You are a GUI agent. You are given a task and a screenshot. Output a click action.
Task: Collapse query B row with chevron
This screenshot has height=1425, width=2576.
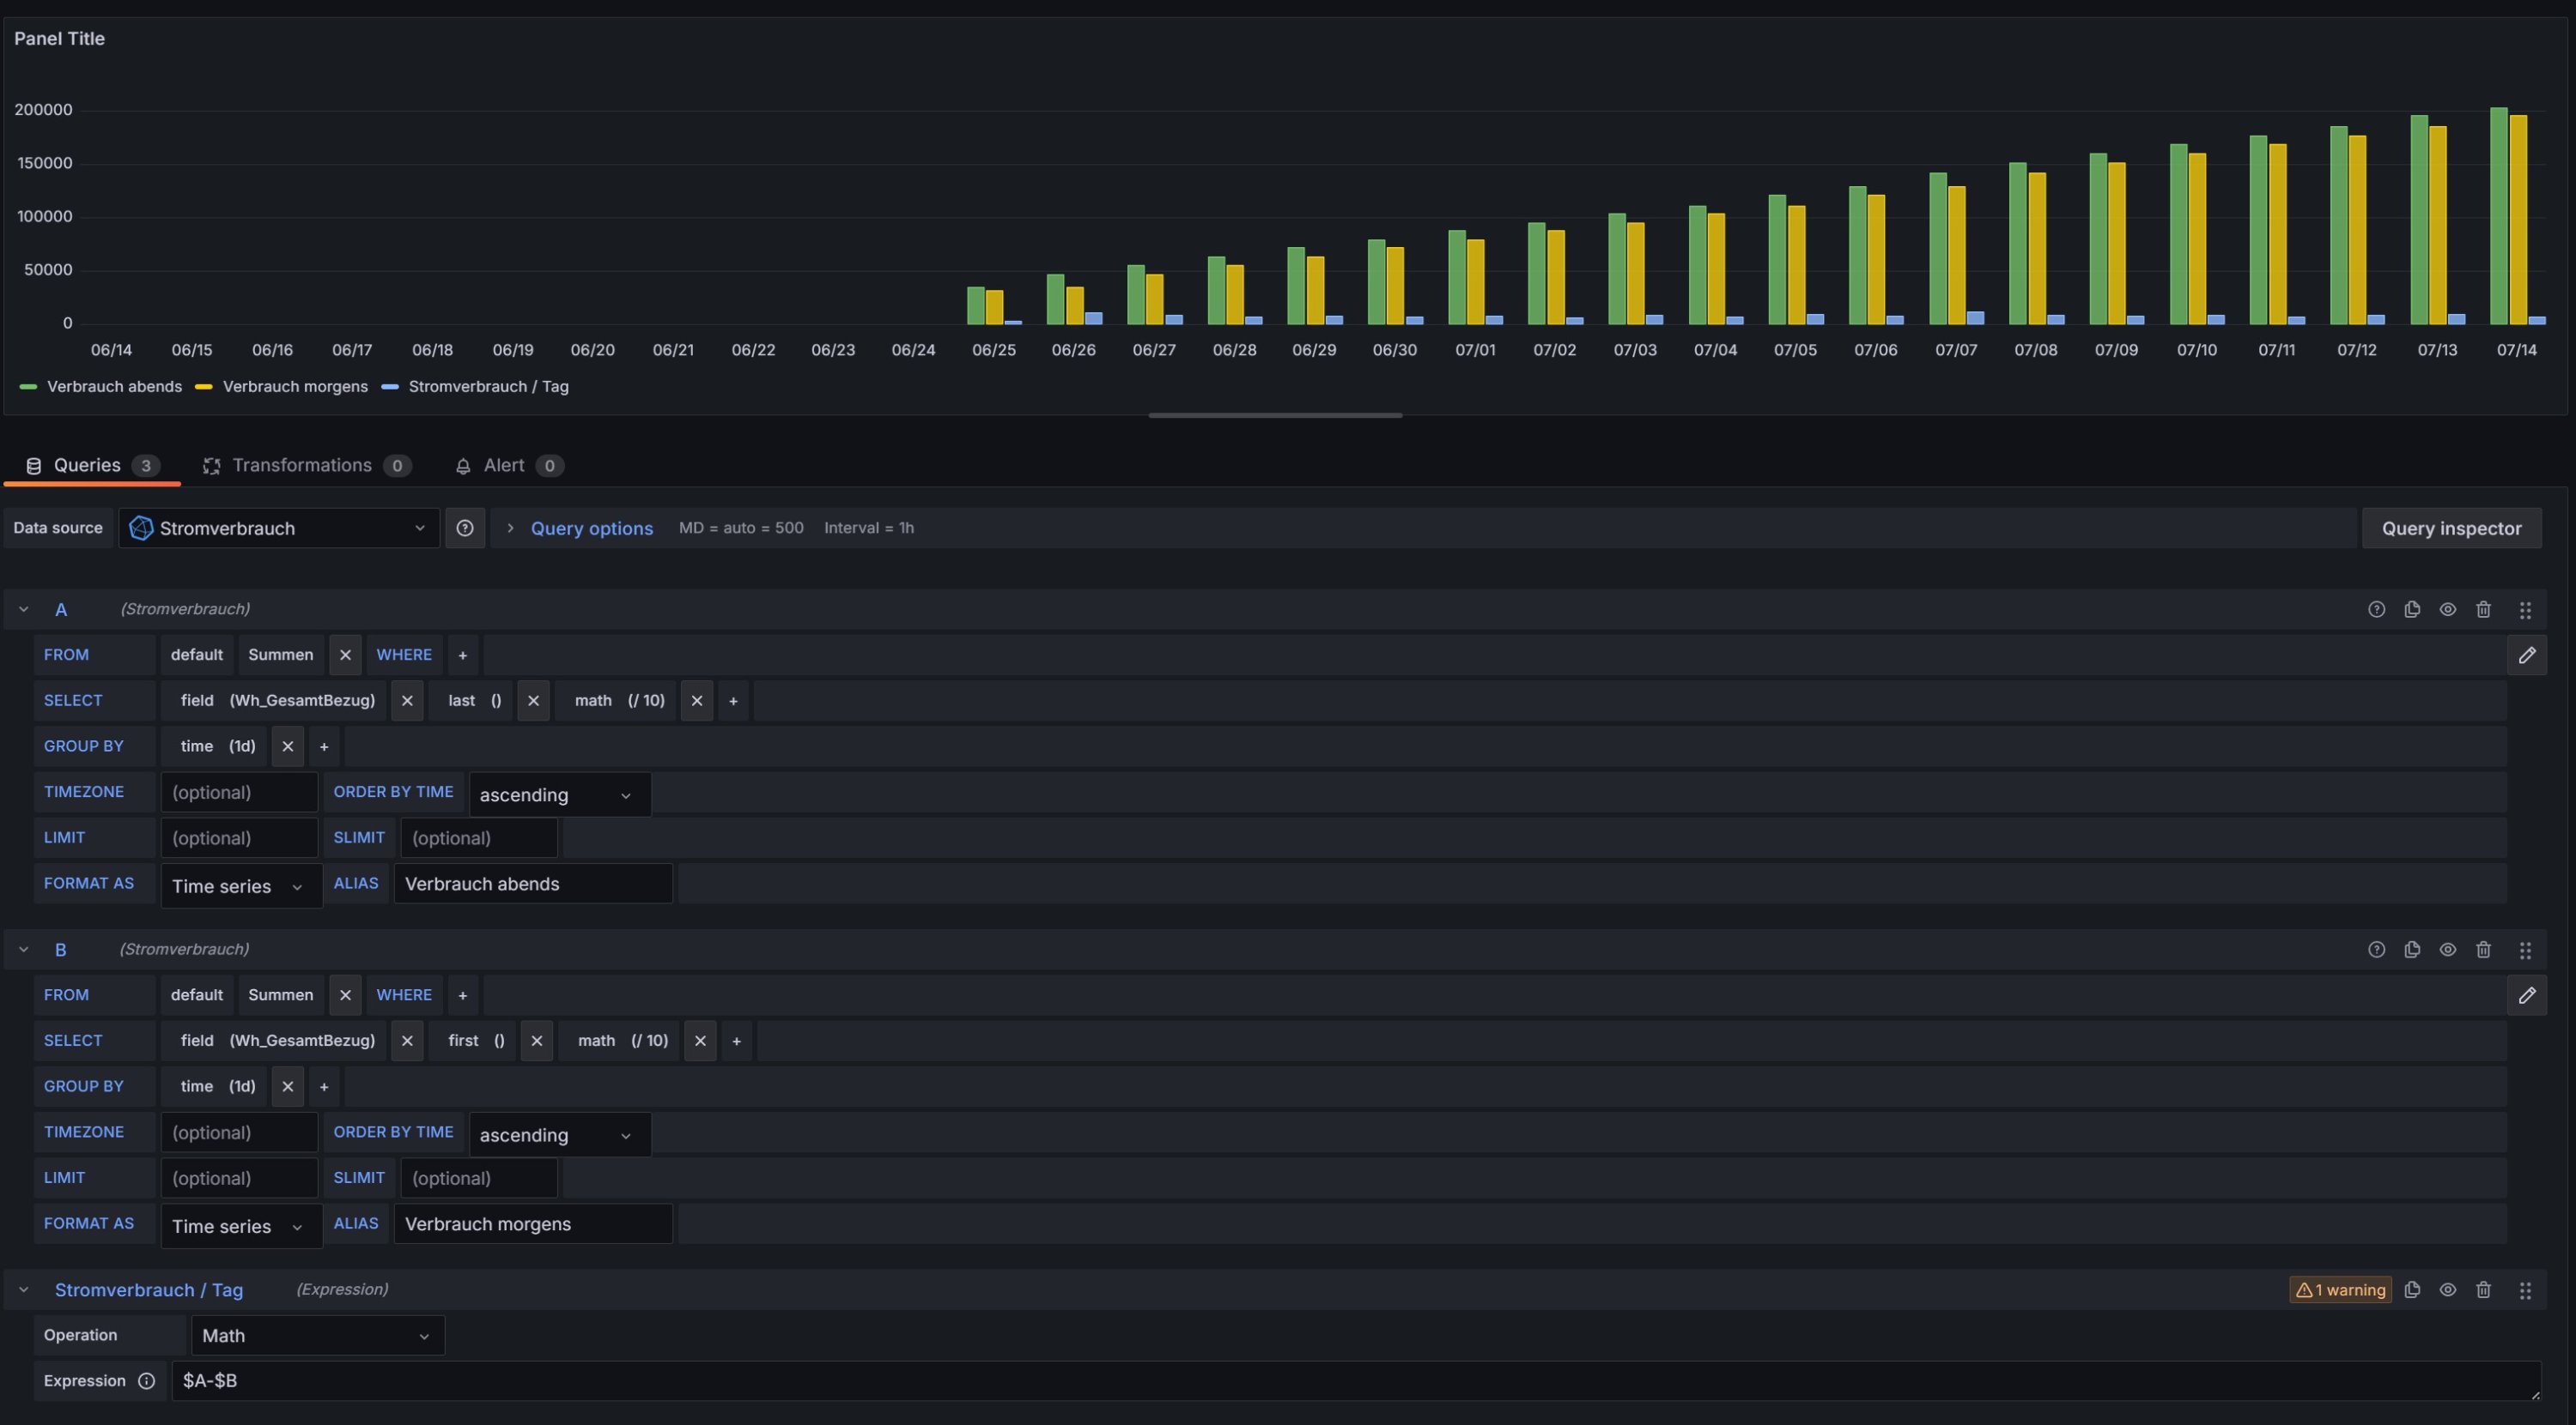(x=24, y=950)
